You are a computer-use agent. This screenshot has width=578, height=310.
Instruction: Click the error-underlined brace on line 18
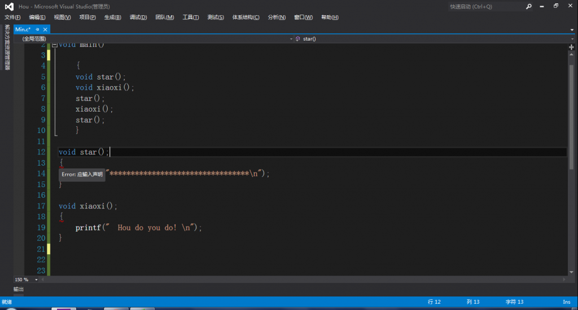[x=61, y=217]
